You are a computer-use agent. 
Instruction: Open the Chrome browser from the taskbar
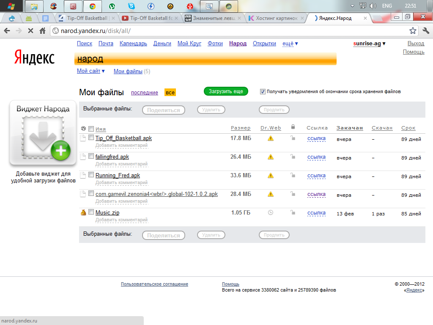pyautogui.click(x=93, y=6)
